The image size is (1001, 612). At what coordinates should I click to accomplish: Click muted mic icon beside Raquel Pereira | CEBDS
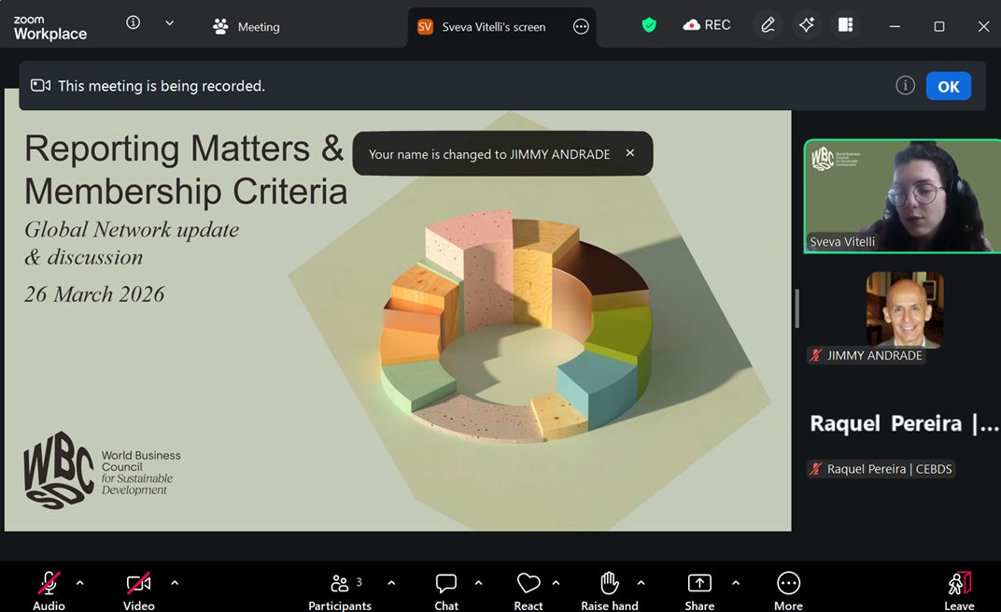pyautogui.click(x=816, y=469)
